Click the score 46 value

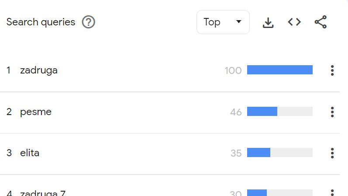coord(236,112)
